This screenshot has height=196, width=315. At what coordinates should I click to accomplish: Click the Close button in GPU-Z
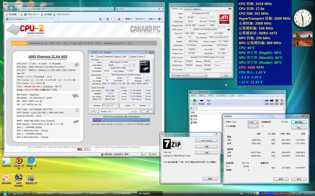[x=226, y=76]
